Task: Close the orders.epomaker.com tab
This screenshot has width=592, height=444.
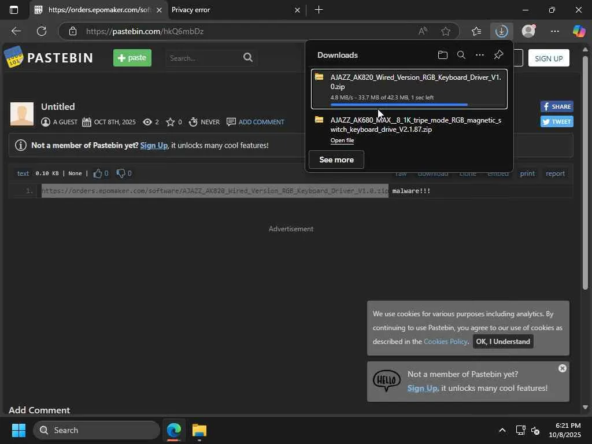Action: point(159,10)
